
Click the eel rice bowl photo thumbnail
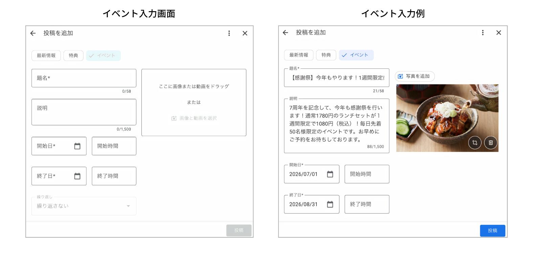[x=447, y=118]
